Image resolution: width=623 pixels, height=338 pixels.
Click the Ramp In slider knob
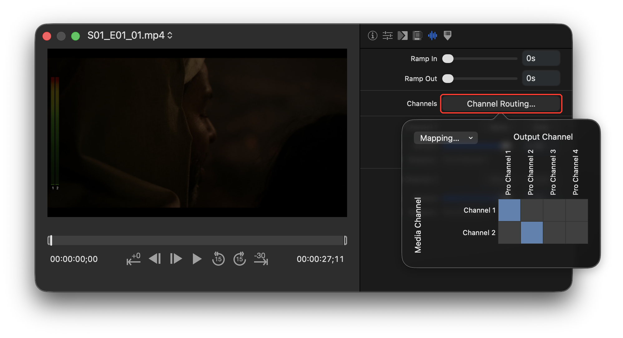[x=448, y=59]
